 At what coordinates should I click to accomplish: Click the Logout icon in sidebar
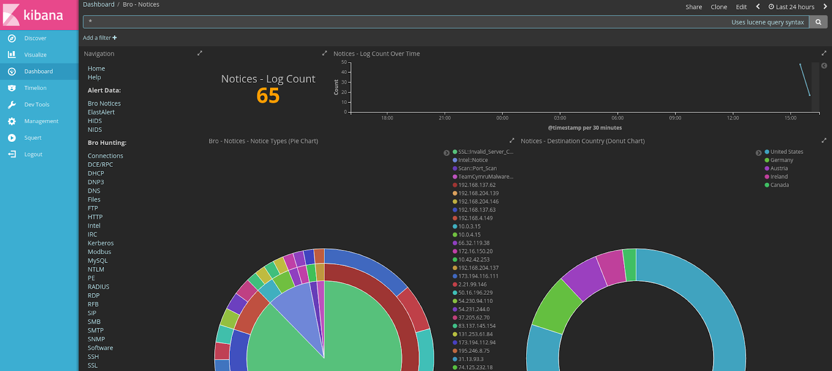point(12,154)
